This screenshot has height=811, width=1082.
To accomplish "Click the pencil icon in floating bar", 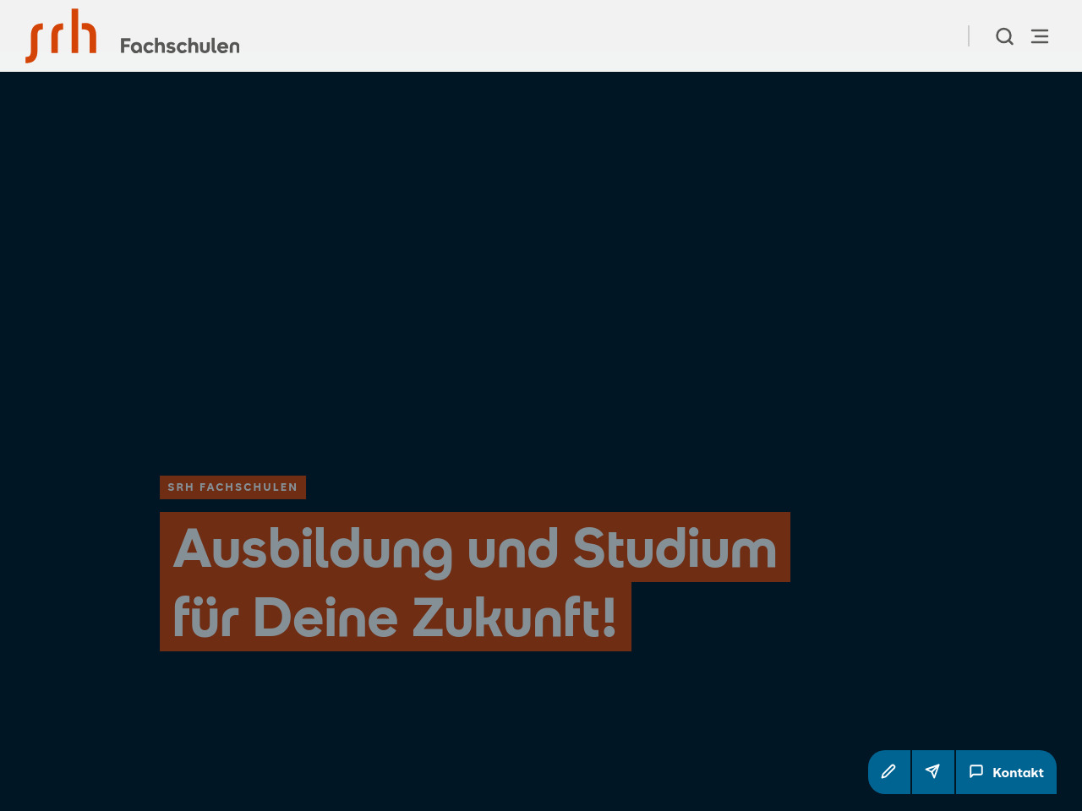I will tap(888, 772).
